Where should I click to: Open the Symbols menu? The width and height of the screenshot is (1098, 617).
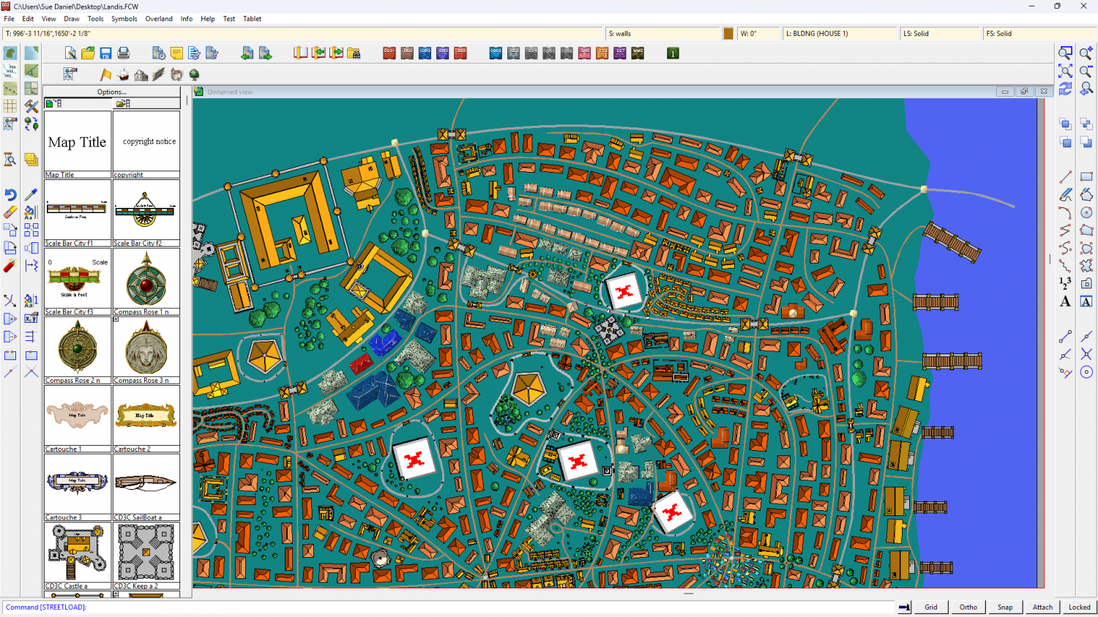(124, 19)
